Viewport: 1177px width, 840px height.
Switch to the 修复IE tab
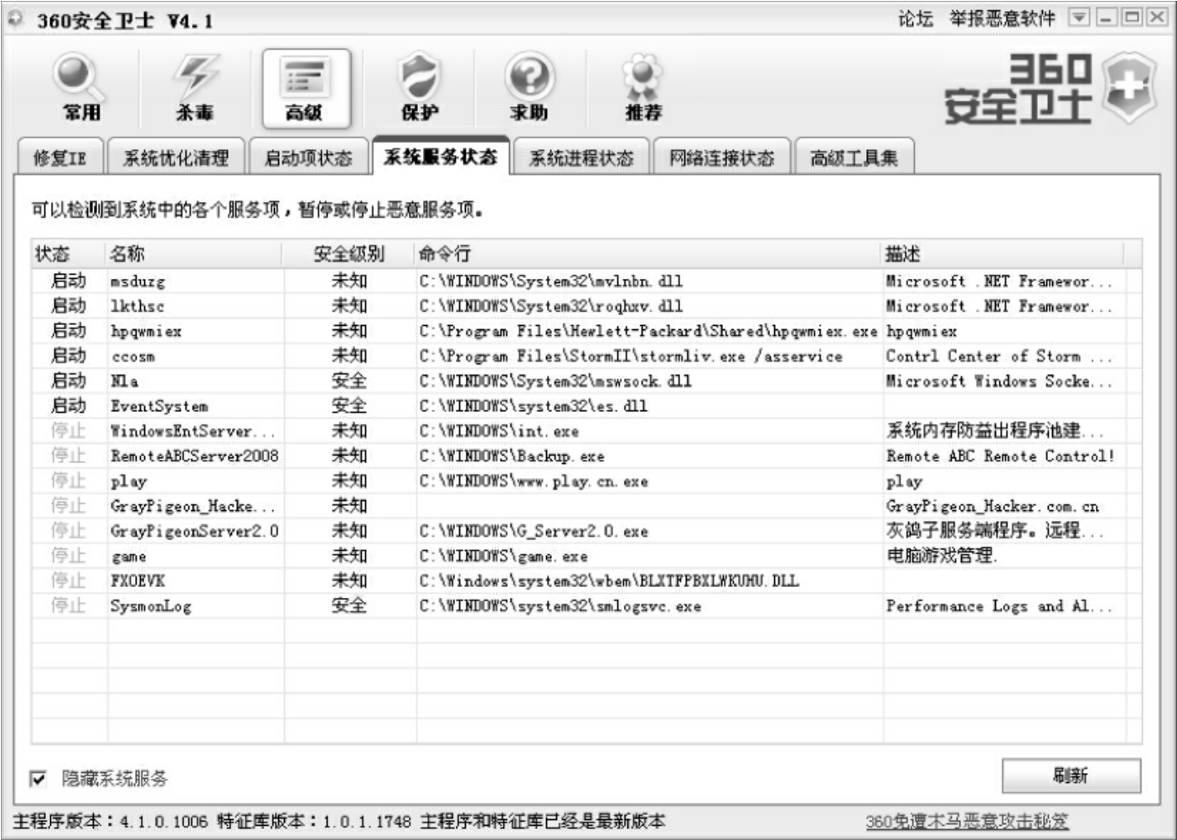tap(60, 157)
